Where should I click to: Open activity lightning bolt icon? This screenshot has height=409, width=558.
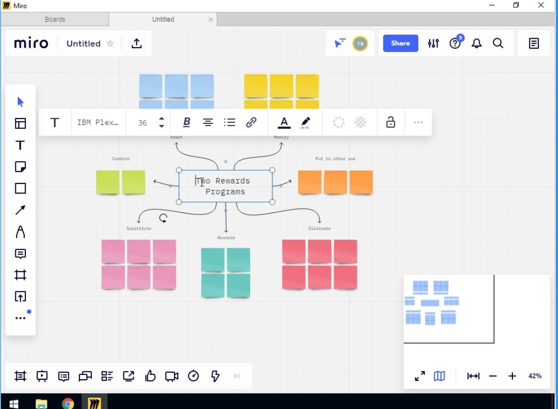coord(215,376)
